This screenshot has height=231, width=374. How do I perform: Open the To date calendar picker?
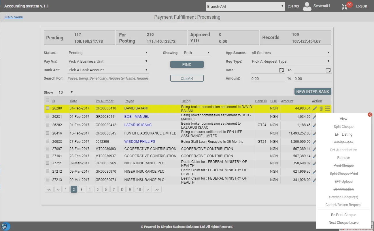(x=328, y=70)
